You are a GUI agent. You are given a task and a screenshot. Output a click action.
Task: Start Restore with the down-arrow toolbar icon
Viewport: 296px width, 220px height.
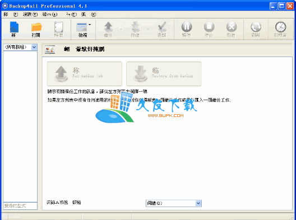[x=135, y=29]
